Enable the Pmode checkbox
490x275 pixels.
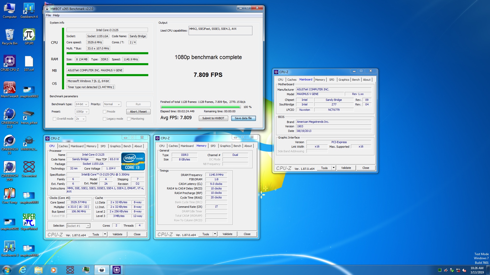104,112
